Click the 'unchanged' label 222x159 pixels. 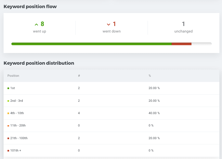[183, 31]
